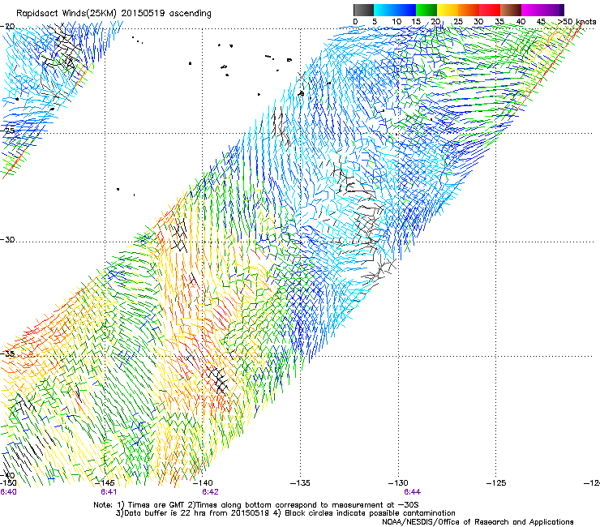This screenshot has height=527, width=600.
Task: Click the gray 0-5 knots color swatch
Action: [x=363, y=10]
